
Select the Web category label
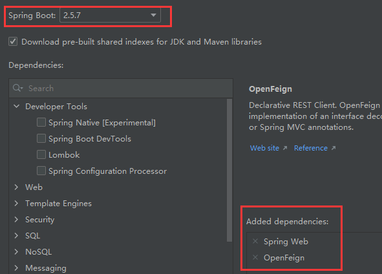pos(34,187)
